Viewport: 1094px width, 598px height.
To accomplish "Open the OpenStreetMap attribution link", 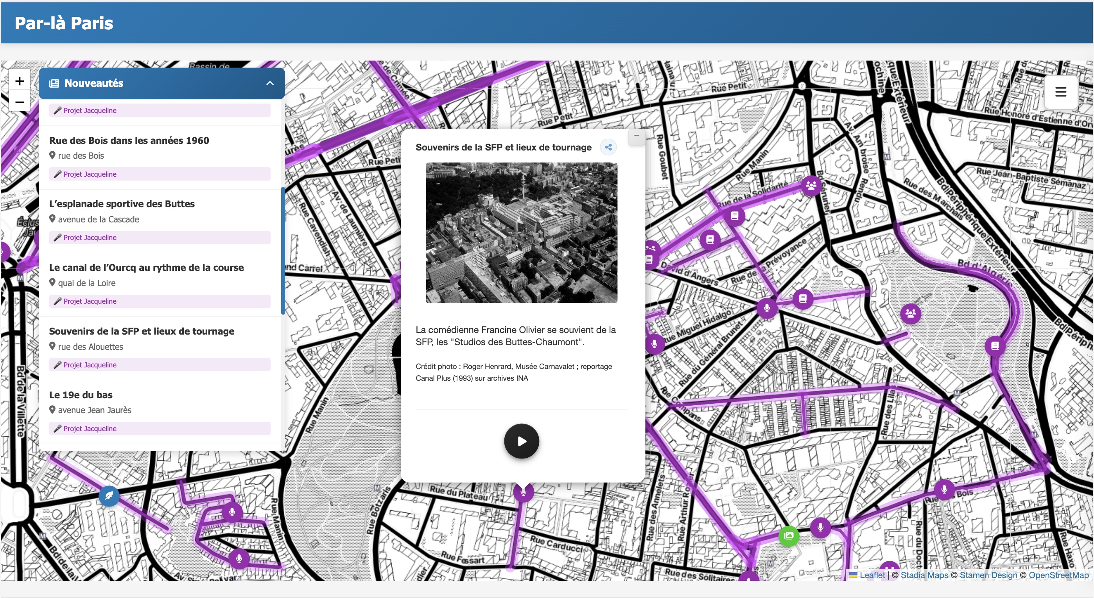I will (x=1058, y=575).
